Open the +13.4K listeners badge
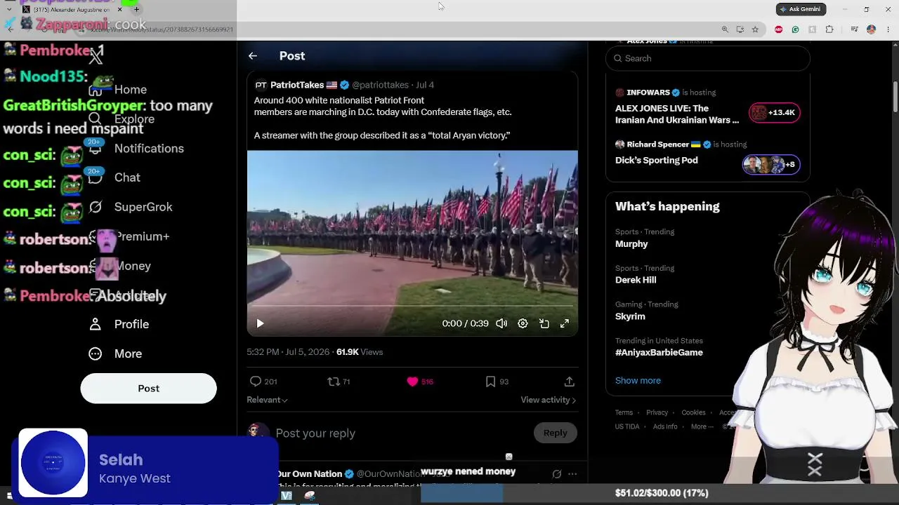This screenshot has width=899, height=505. [x=774, y=112]
